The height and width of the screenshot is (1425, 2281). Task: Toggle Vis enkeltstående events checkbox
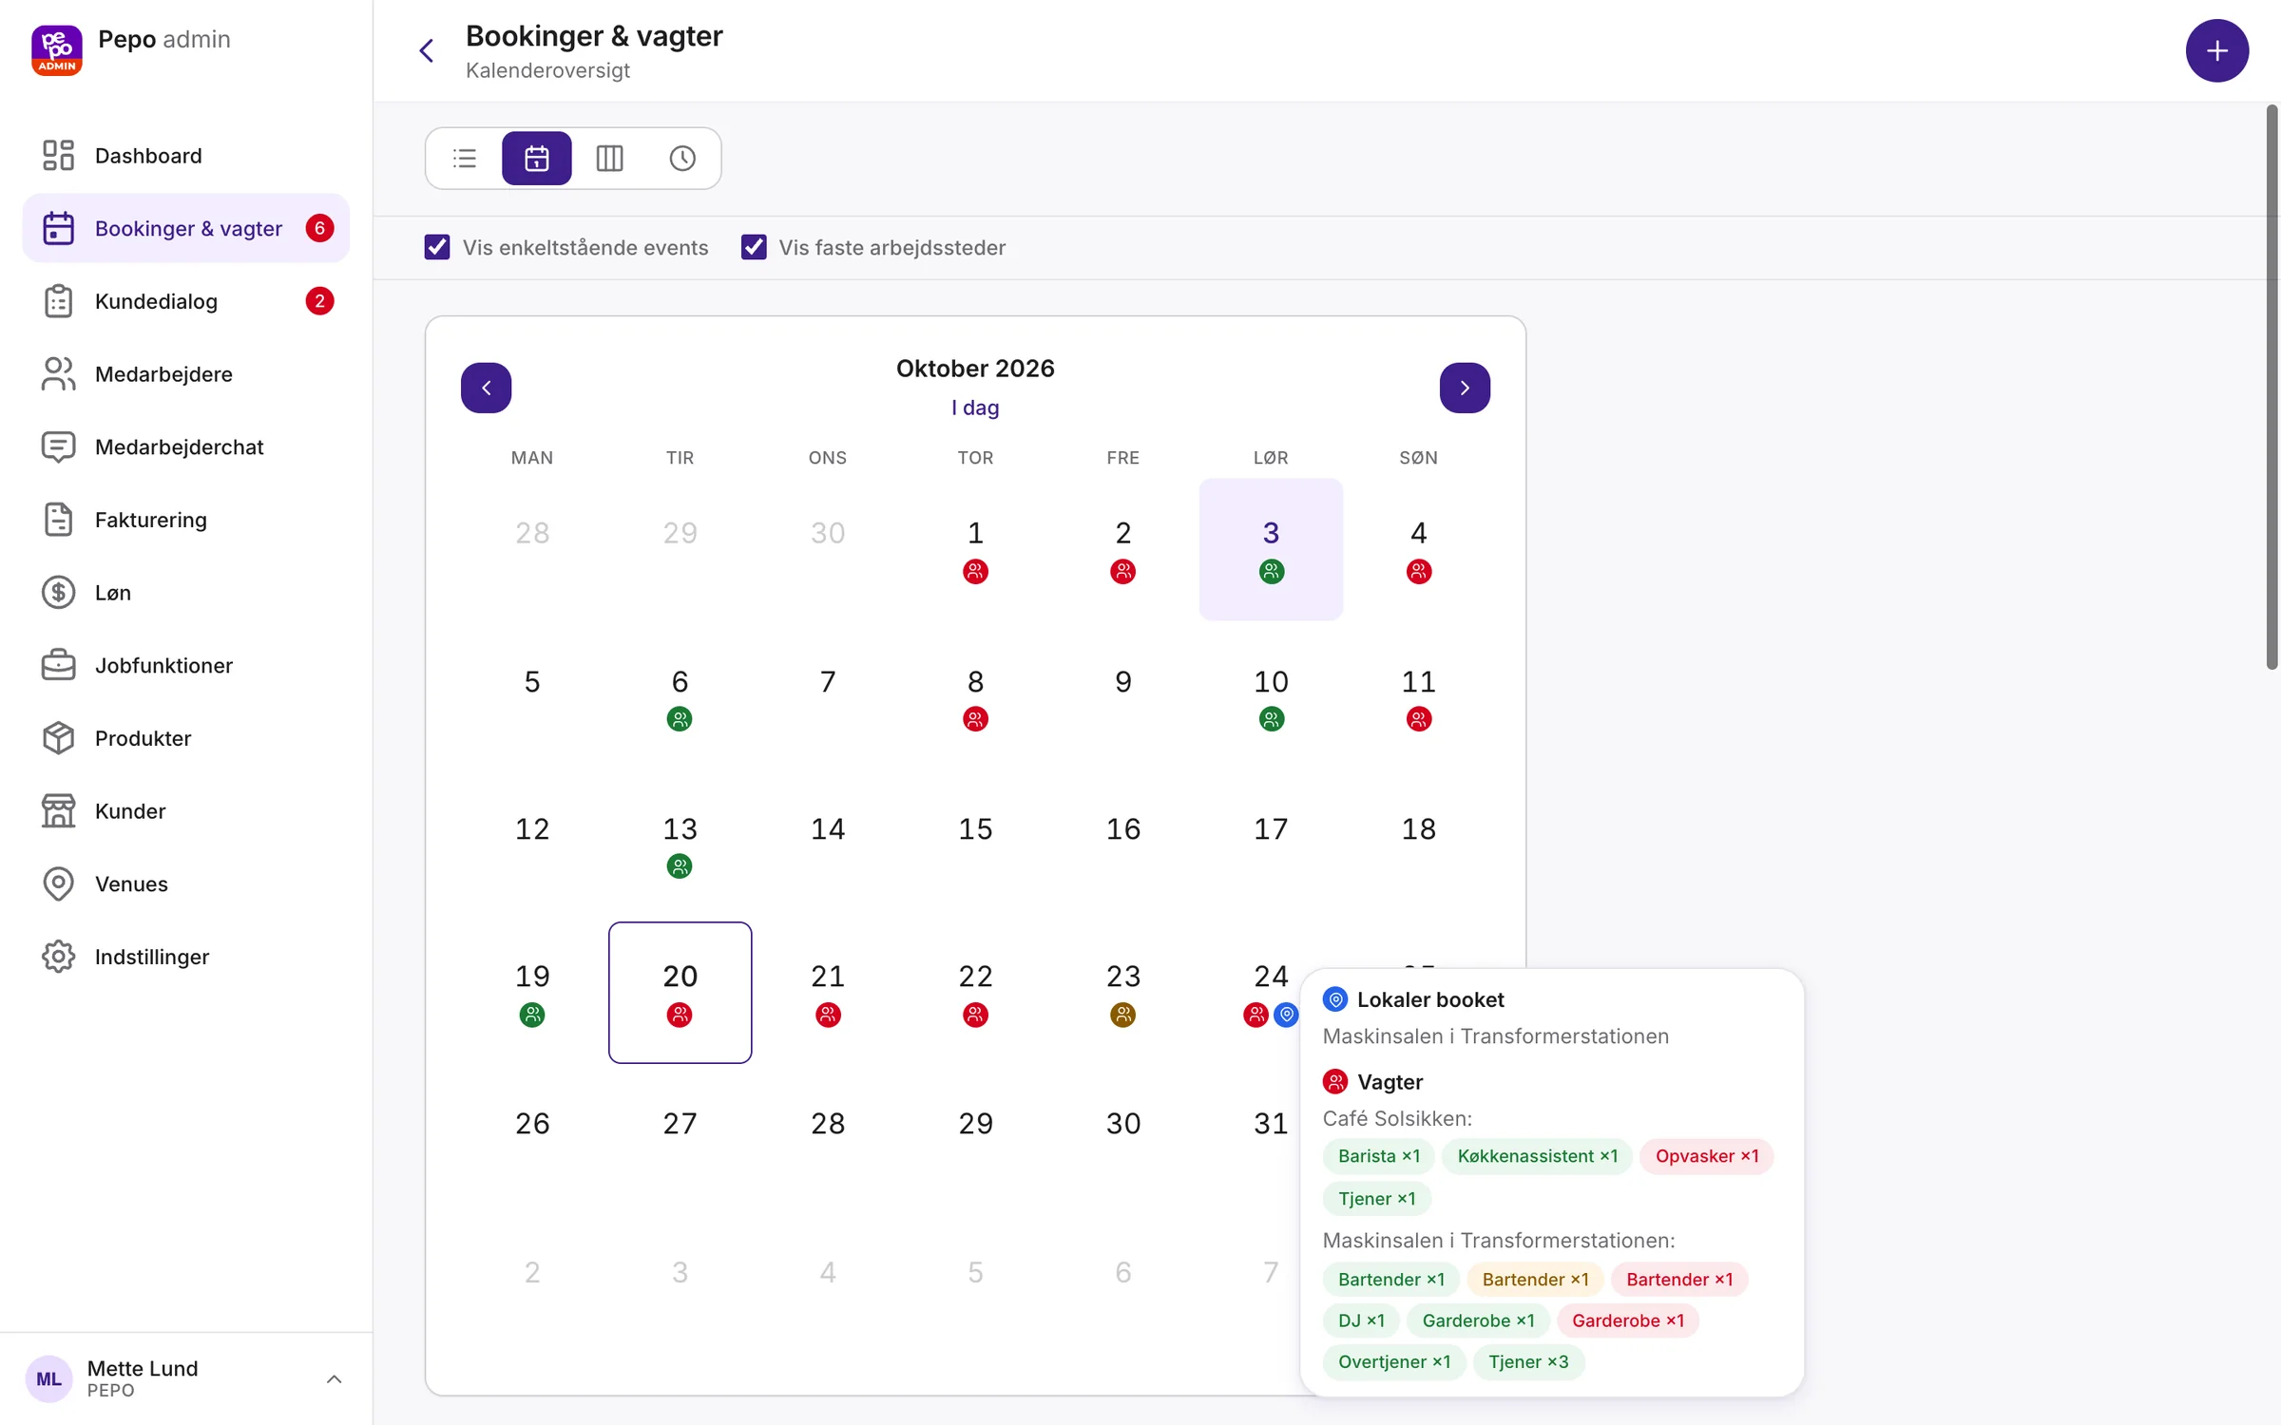pyautogui.click(x=437, y=247)
